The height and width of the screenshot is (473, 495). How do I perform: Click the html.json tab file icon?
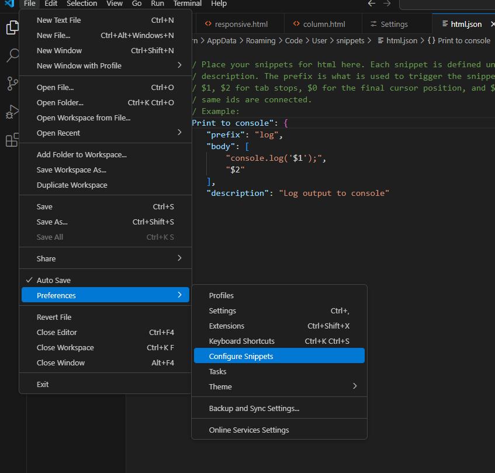point(445,24)
